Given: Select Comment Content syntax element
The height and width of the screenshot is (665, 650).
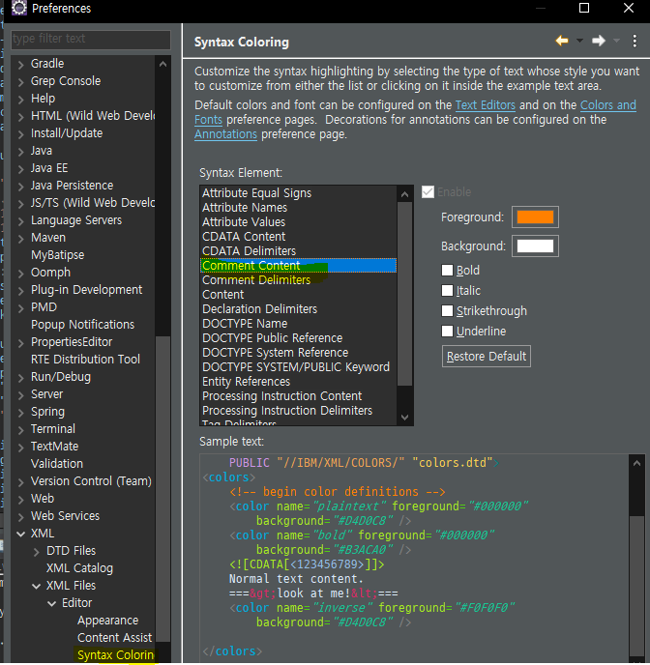Looking at the screenshot, I should [x=298, y=266].
